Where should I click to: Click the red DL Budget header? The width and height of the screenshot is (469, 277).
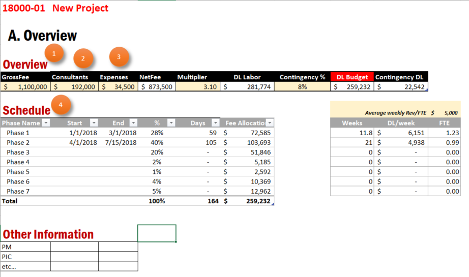352,77
